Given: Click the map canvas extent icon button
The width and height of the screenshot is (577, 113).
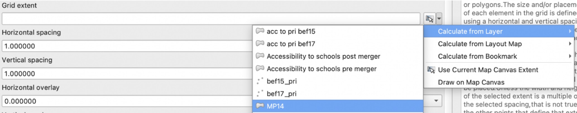Looking at the screenshot, I should coord(429,19).
